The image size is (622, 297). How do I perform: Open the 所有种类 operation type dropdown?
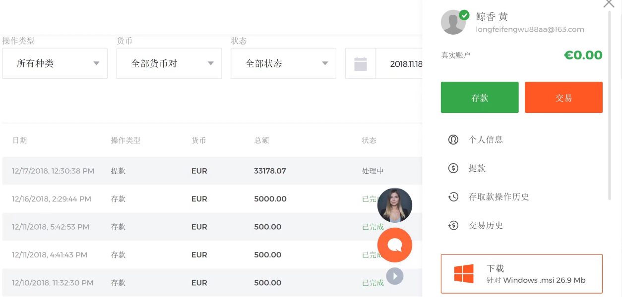coord(55,63)
